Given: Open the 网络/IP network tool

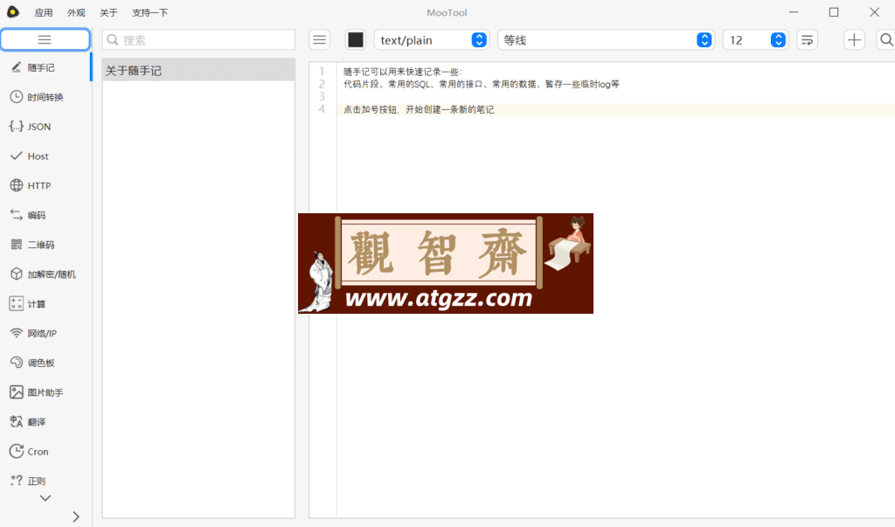Looking at the screenshot, I should pyautogui.click(x=45, y=334).
